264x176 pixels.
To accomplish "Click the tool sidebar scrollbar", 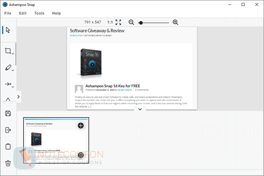I will coord(16,54).
